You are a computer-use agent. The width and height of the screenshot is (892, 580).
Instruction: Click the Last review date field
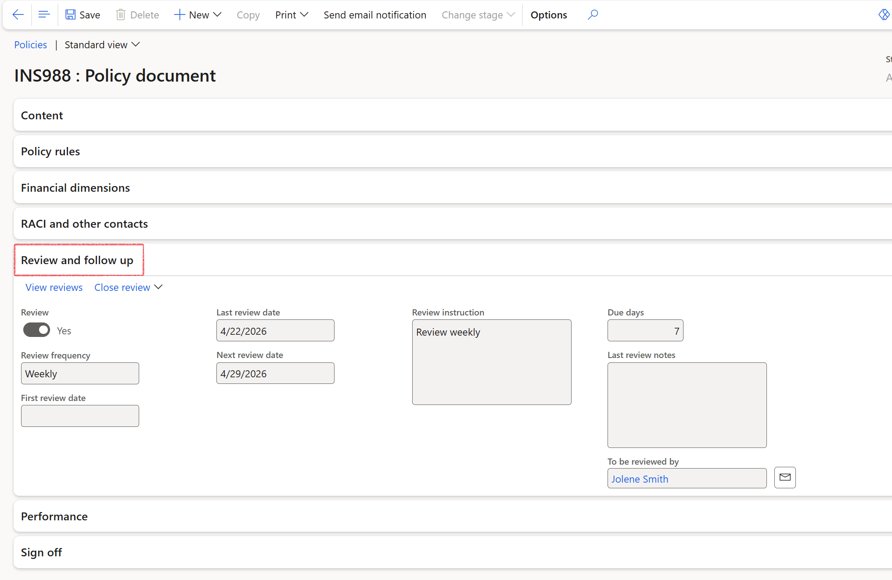coord(275,330)
